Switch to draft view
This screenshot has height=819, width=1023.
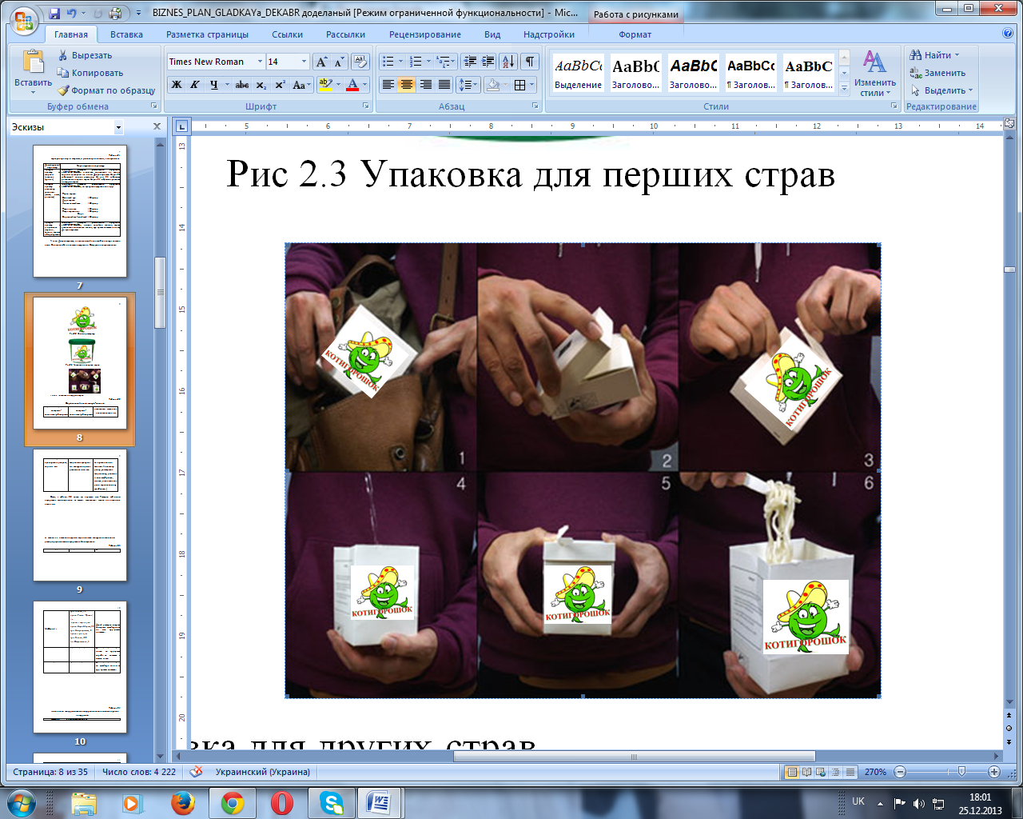click(850, 772)
